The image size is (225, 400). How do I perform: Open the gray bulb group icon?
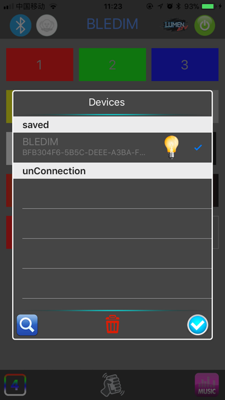[47, 25]
